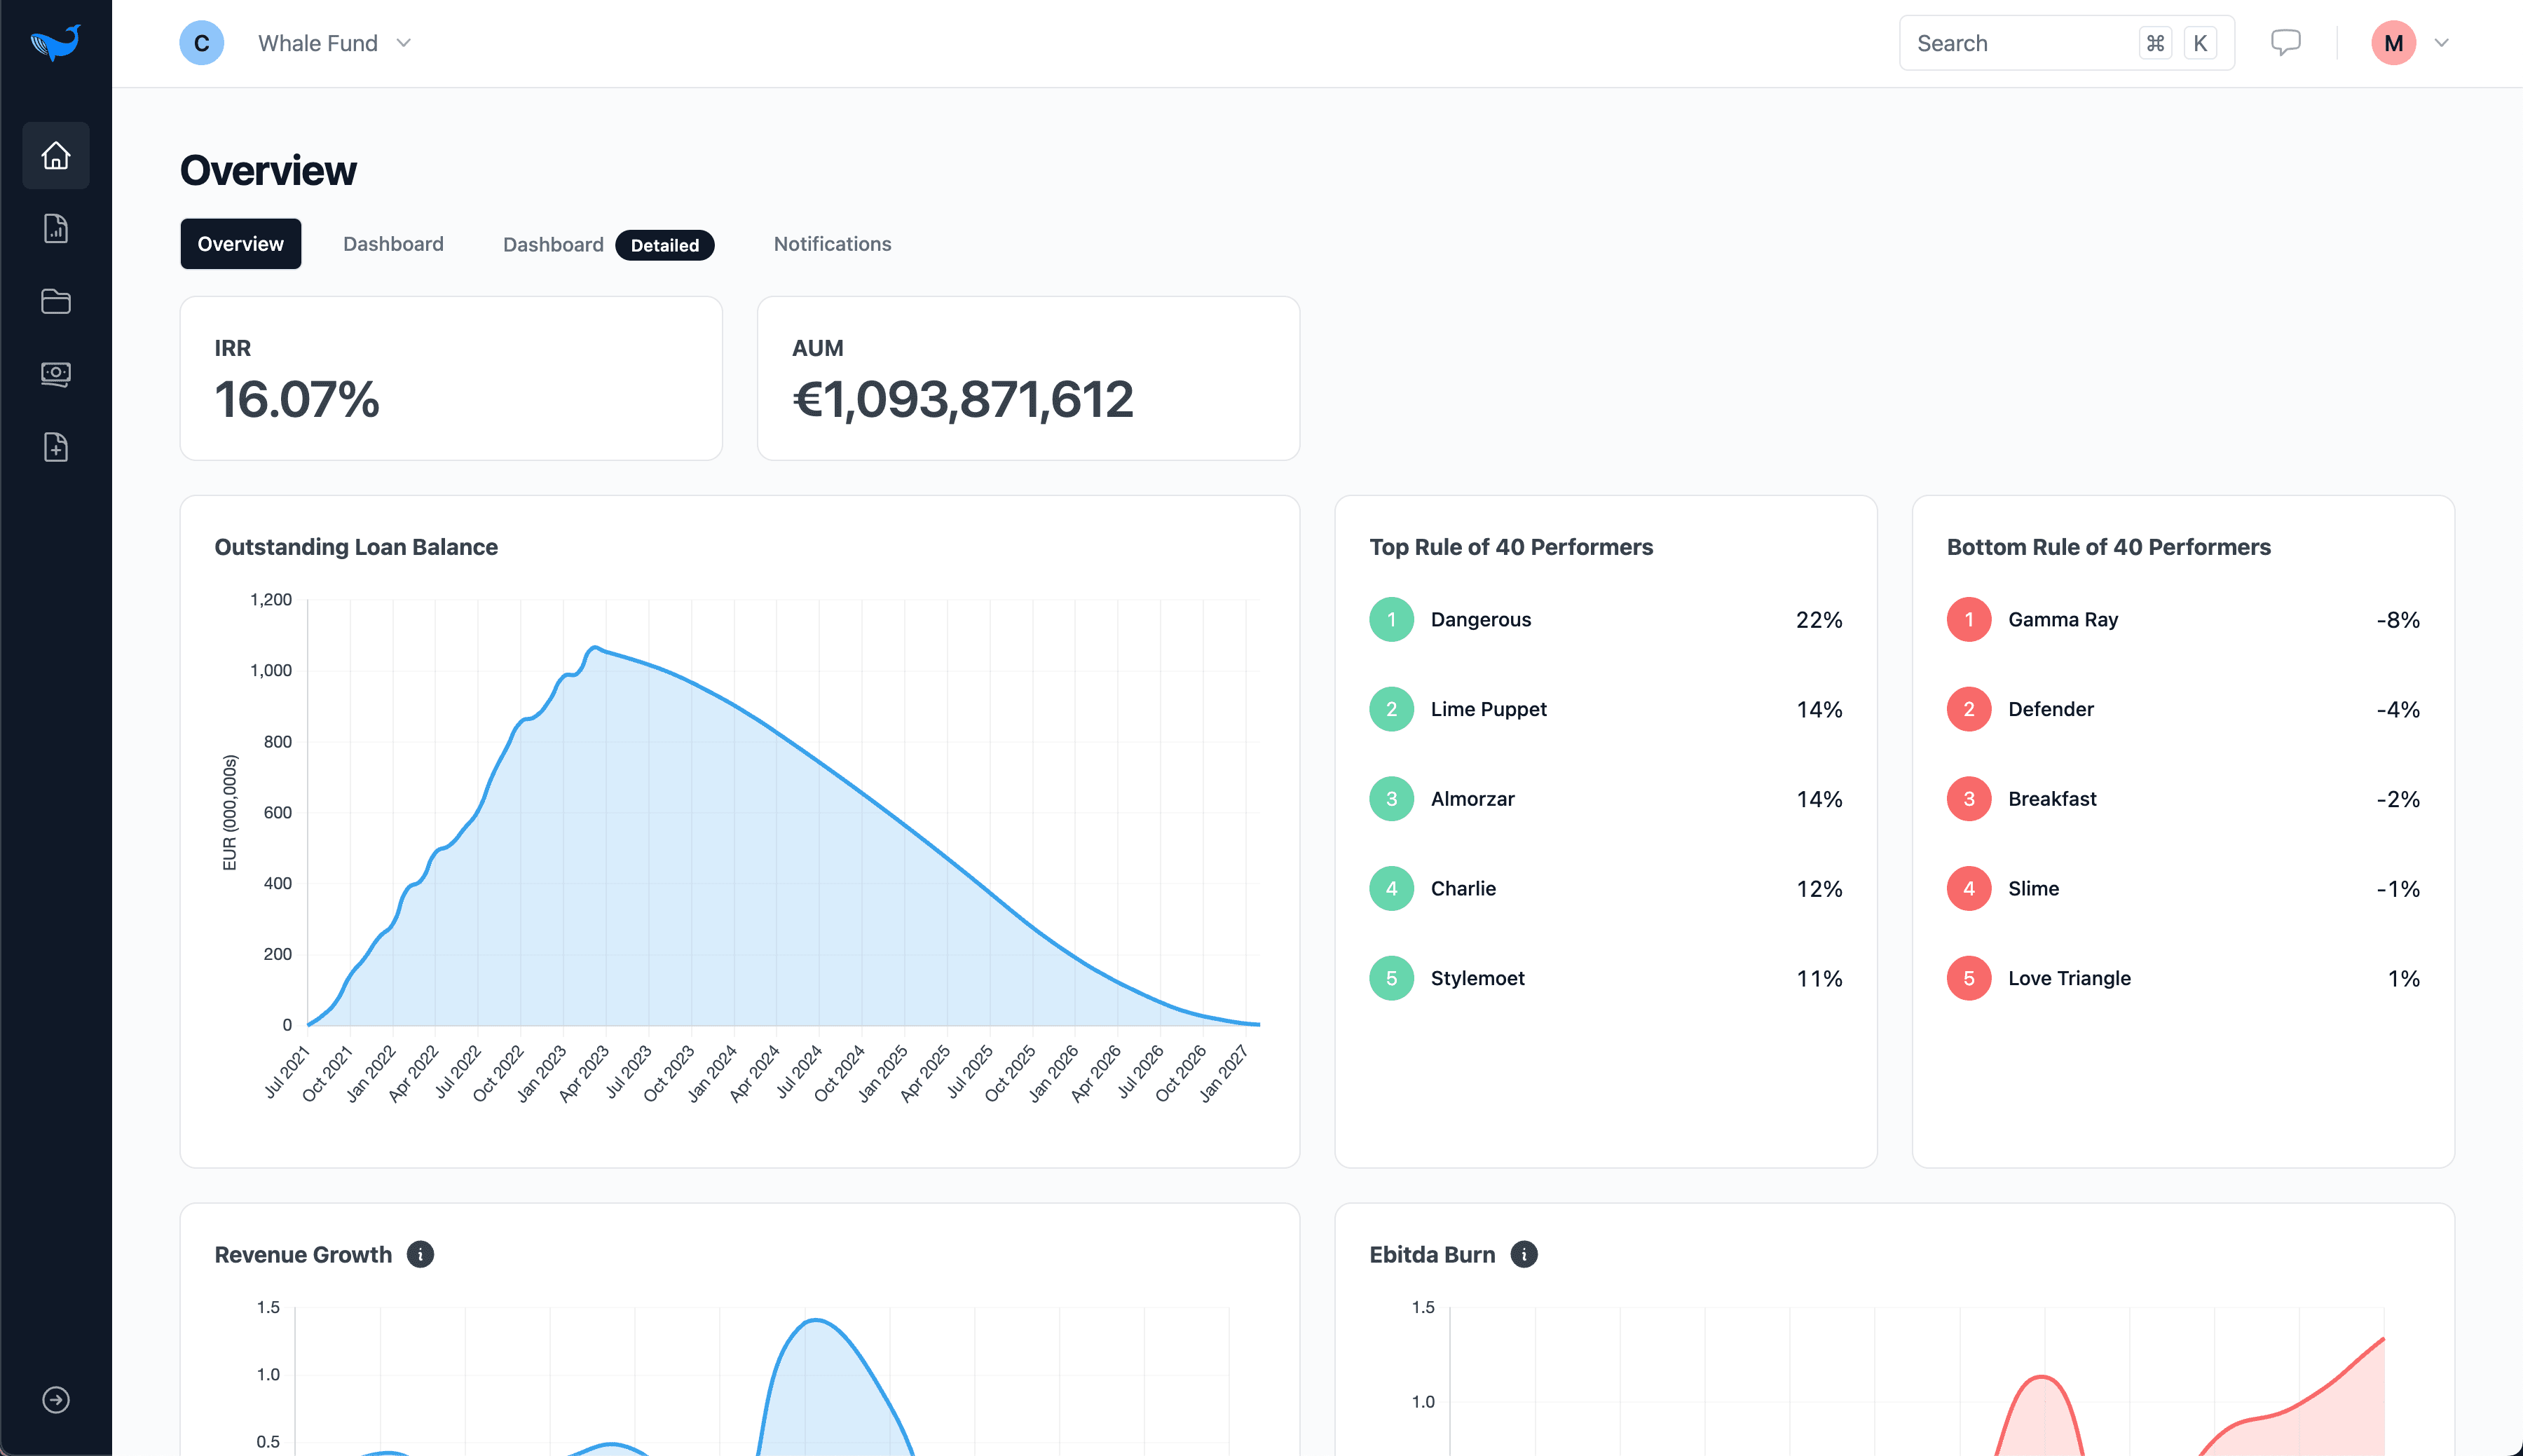Click the folder icon in sidebar
This screenshot has height=1456, width=2523.
[55, 300]
